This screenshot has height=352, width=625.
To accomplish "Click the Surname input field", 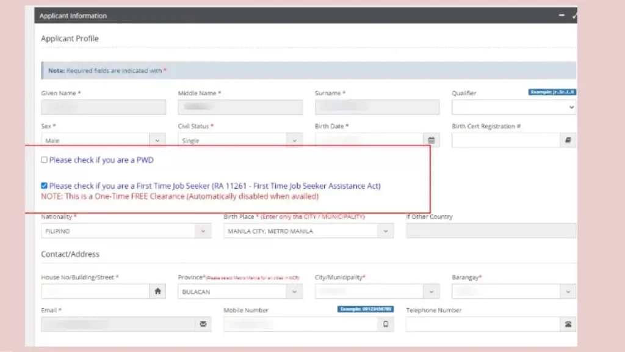I will (377, 107).
